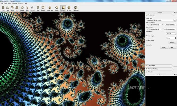
Task: Expand the Color Settings section
Action: (x=159, y=66)
